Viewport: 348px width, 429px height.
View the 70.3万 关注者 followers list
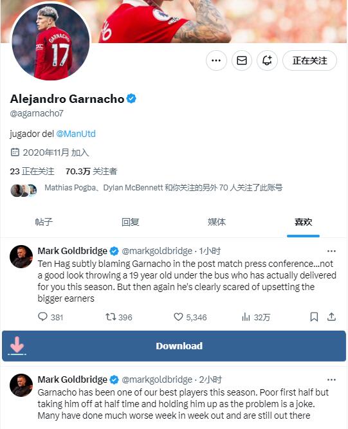91,171
